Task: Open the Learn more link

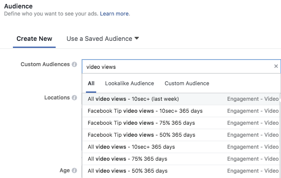Action: (115, 14)
